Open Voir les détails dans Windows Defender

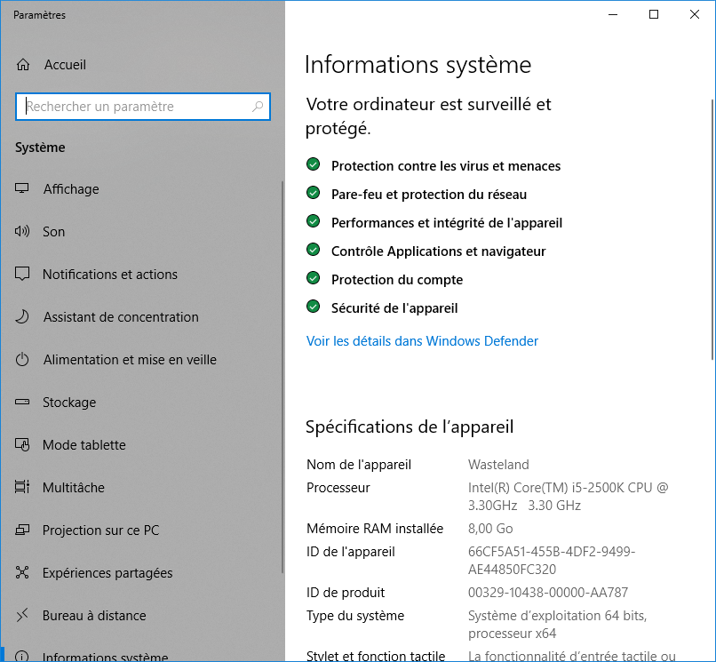pos(422,341)
